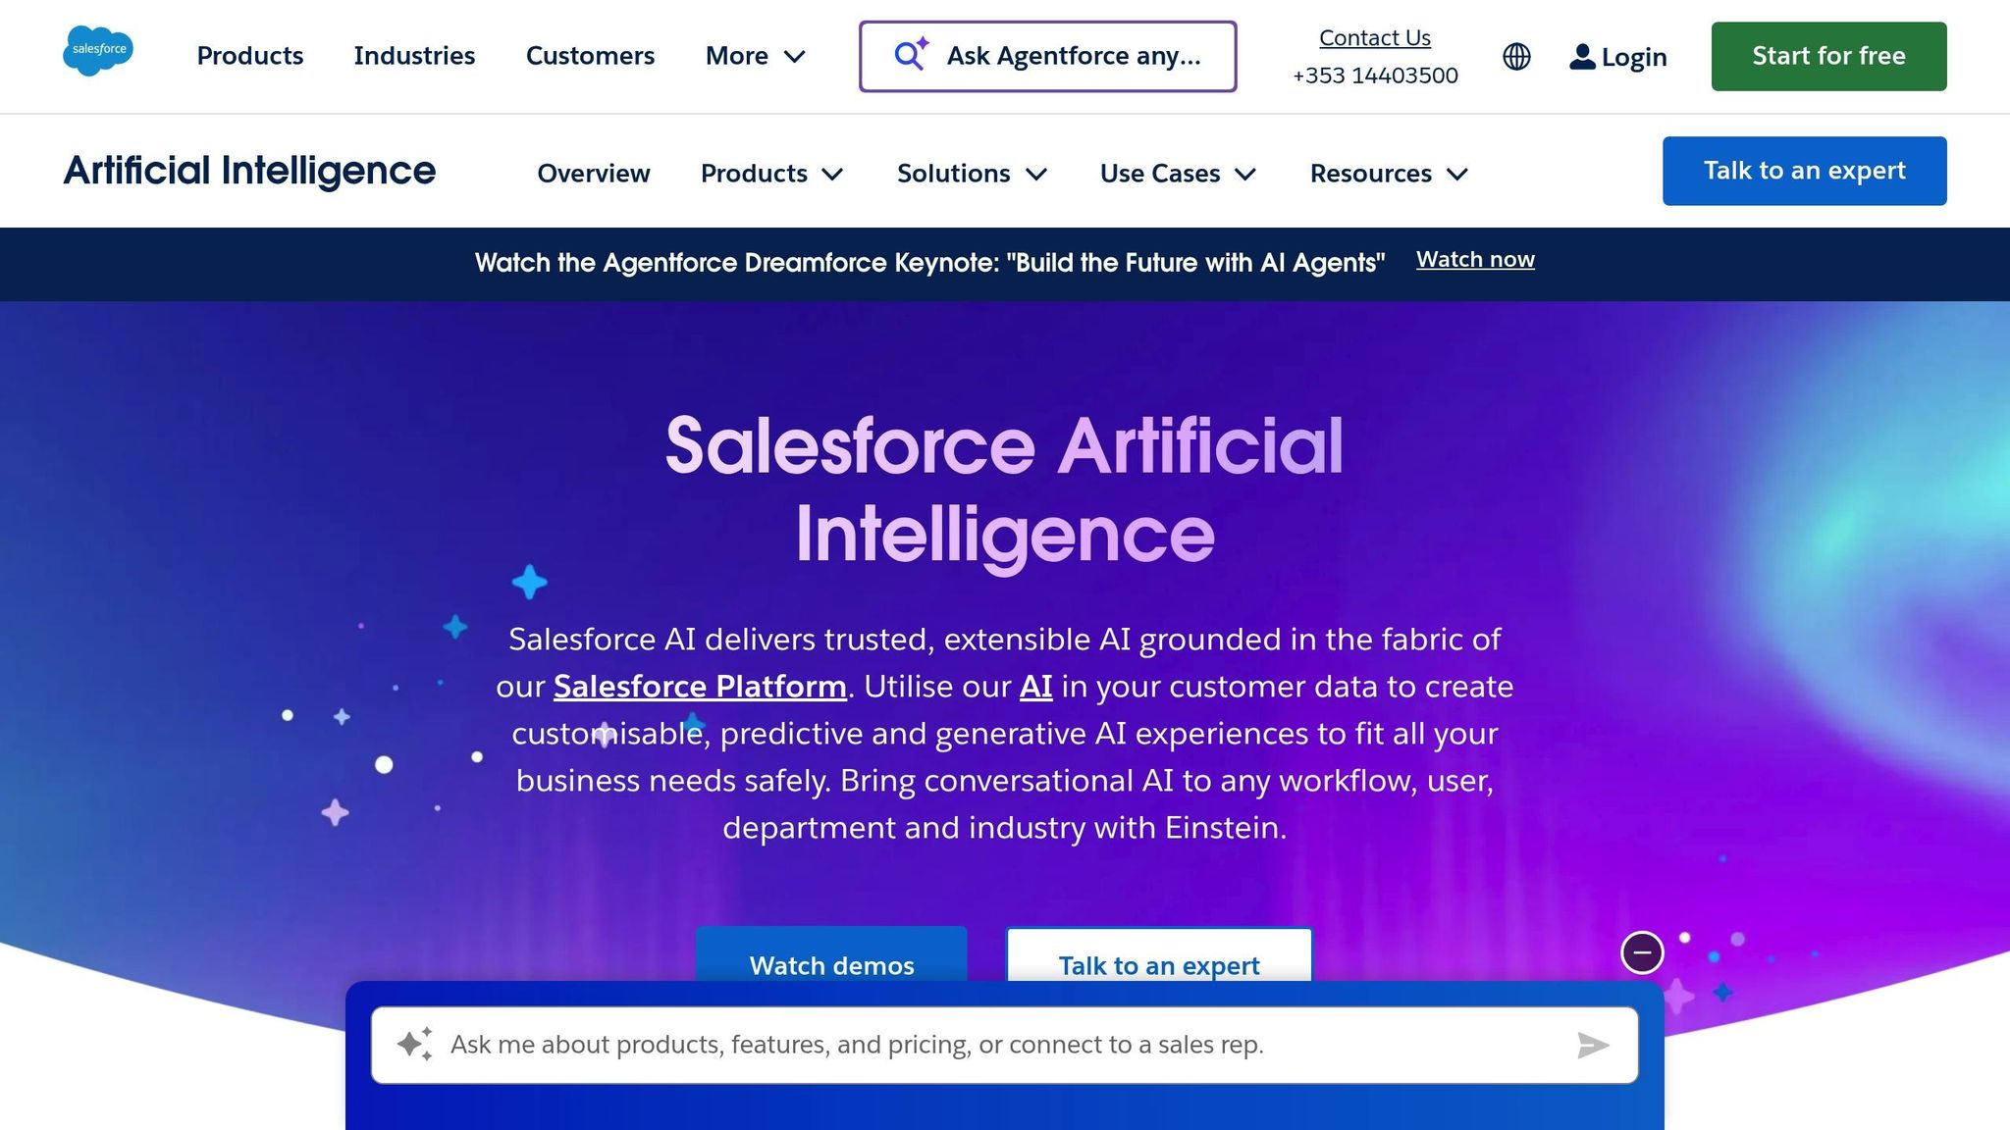Open the Customers menu item

(590, 56)
